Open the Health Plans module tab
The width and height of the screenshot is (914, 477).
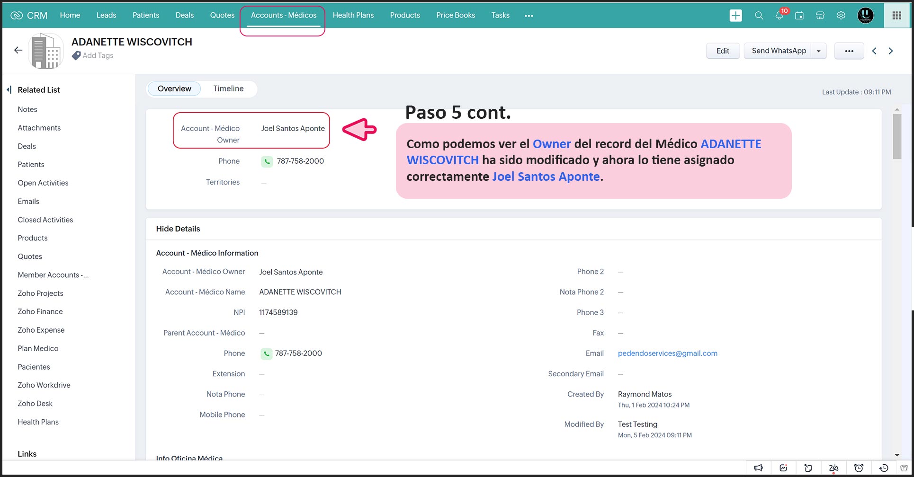(353, 15)
